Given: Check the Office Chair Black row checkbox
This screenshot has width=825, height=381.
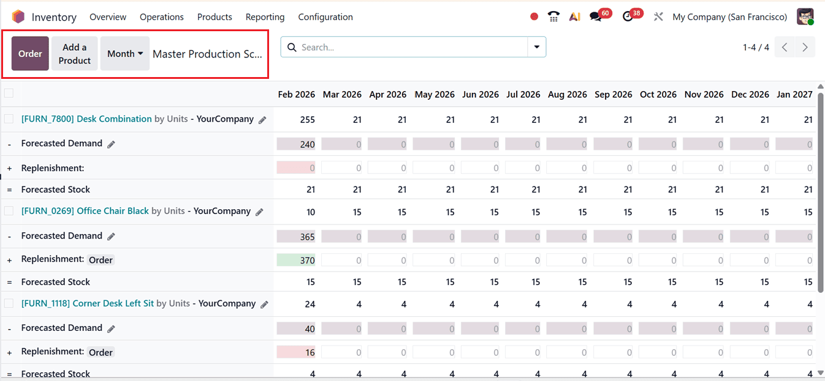Looking at the screenshot, I should point(9,211).
